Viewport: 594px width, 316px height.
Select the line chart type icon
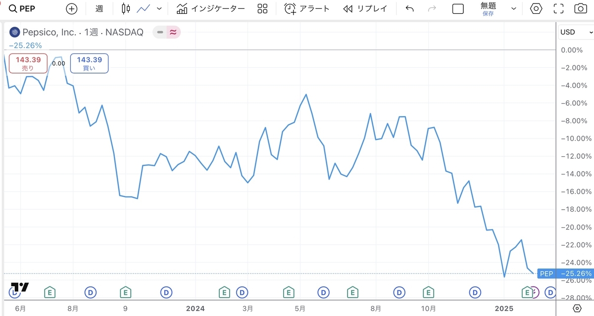click(x=144, y=8)
